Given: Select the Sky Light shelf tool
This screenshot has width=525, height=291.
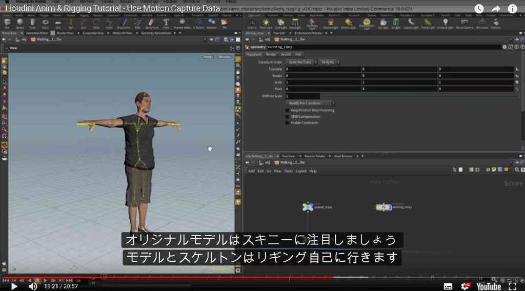Looking at the screenshot, I should tap(383, 24).
